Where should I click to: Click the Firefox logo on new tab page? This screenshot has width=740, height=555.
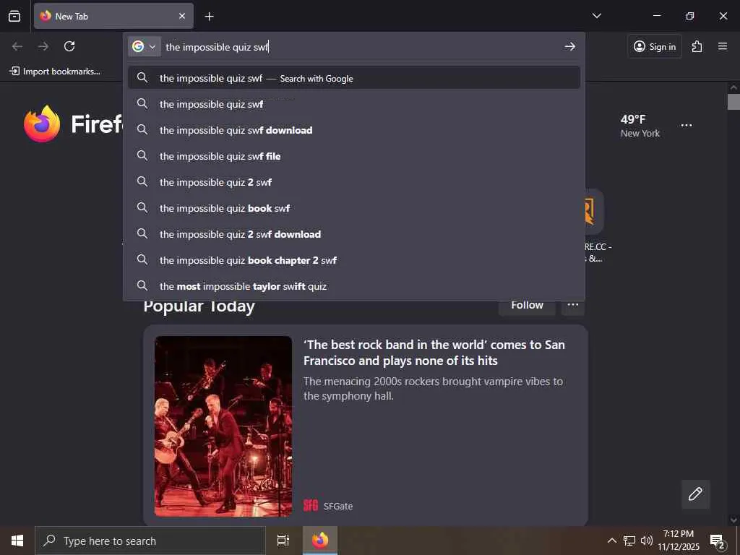point(42,124)
